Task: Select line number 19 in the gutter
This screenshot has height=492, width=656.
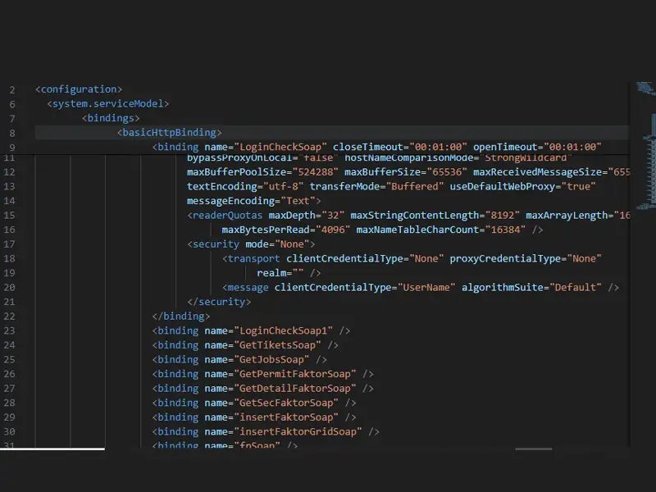Action: [x=10, y=273]
